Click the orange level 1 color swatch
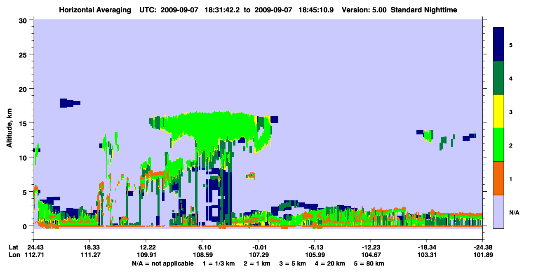 [x=498, y=178]
